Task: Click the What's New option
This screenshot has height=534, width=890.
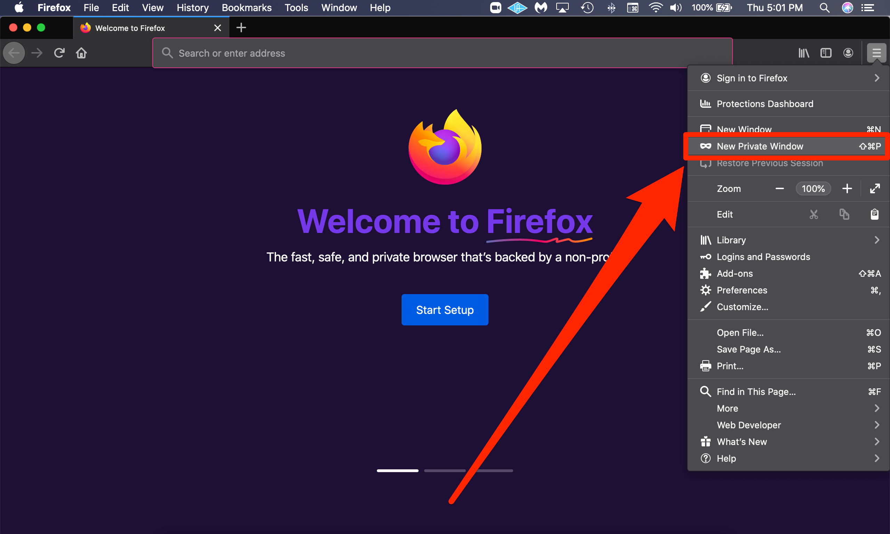Action: tap(741, 442)
